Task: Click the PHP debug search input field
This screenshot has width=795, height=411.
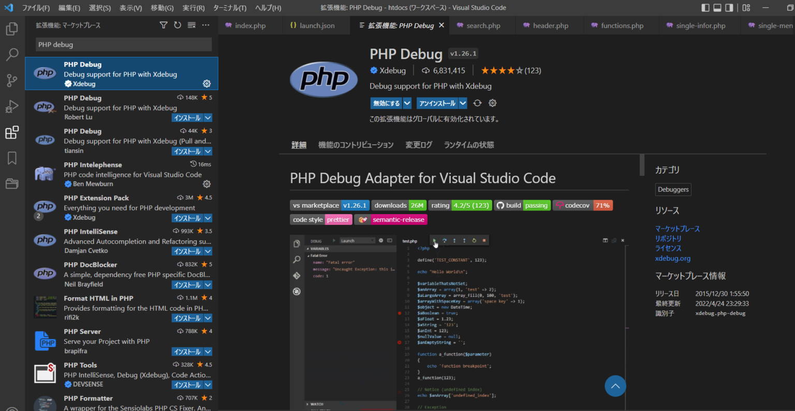Action: (123, 44)
